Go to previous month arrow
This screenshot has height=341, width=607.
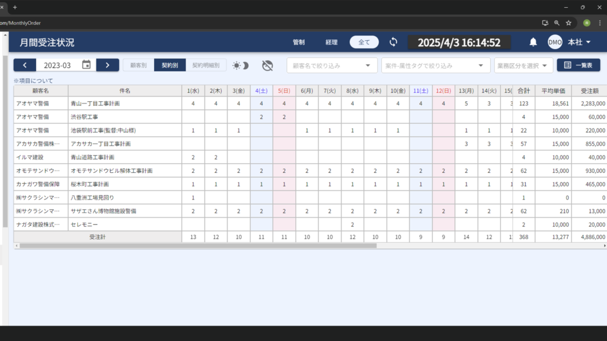(x=25, y=65)
